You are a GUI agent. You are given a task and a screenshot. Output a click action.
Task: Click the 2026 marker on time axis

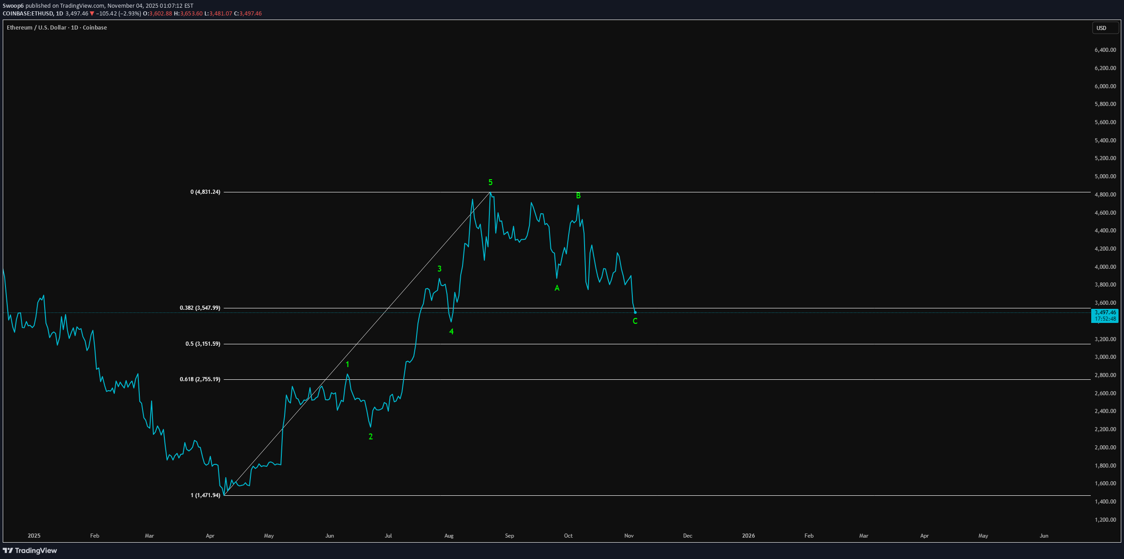748,535
